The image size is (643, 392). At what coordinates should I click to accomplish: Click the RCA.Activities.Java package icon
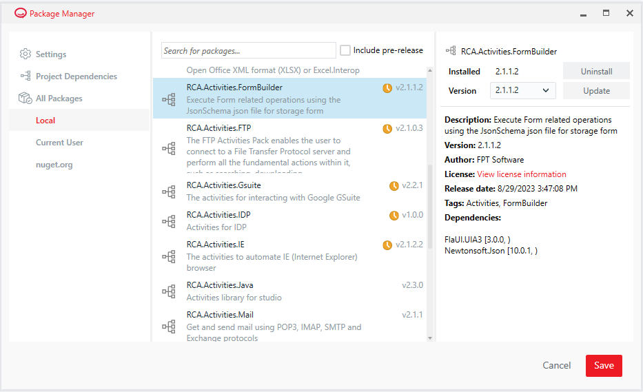click(x=169, y=291)
